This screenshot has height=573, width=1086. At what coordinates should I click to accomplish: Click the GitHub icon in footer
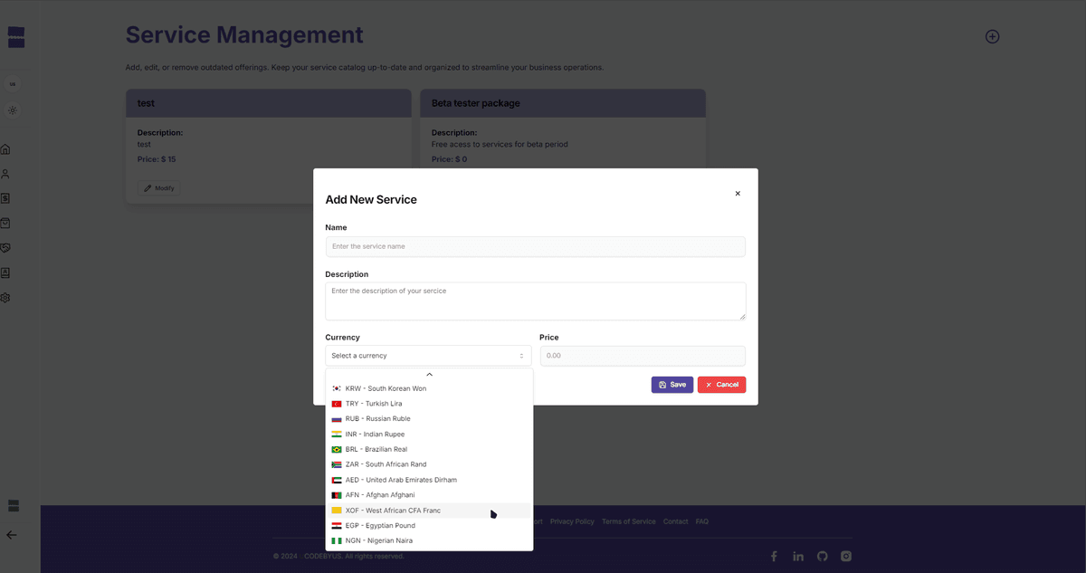pos(822,556)
